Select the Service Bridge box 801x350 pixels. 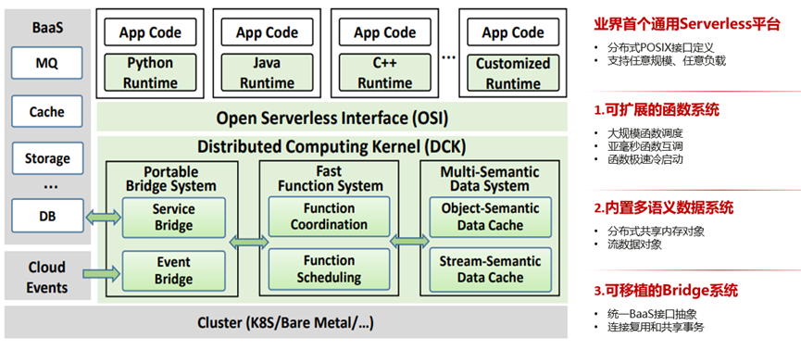click(x=173, y=218)
